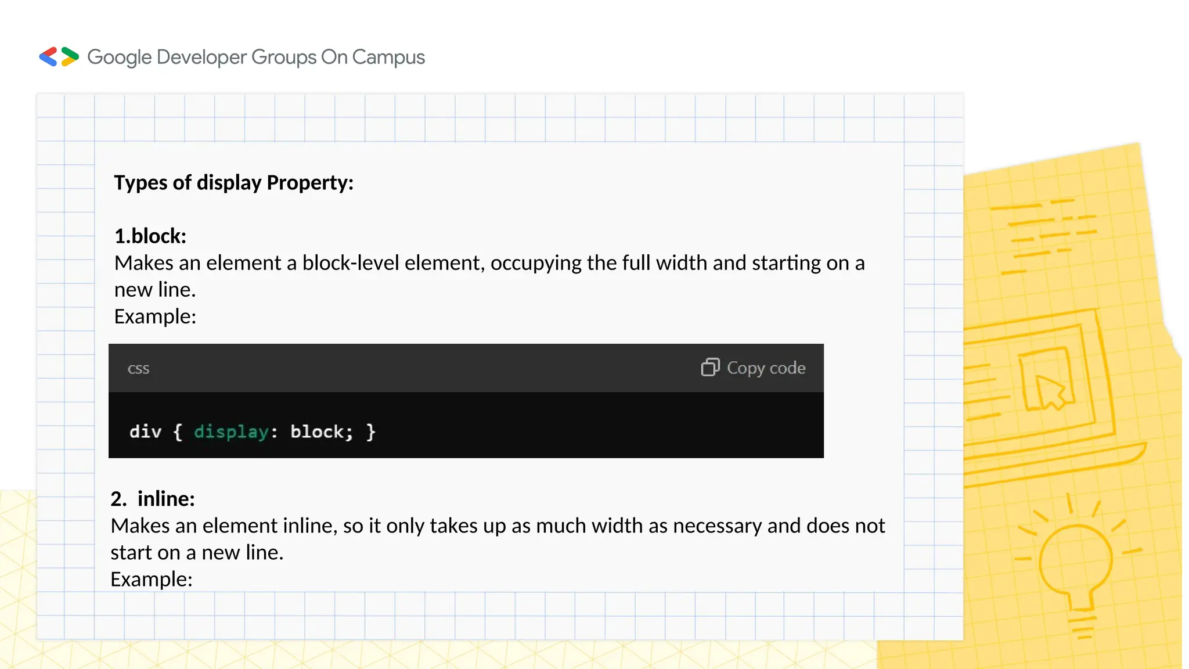This screenshot has width=1189, height=669.
Task: Click the green display keyword in code
Action: (231, 431)
